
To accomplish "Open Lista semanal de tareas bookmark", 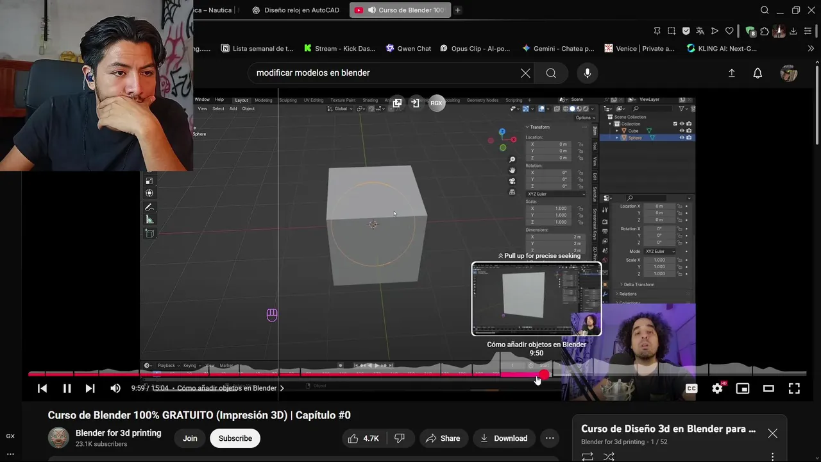I will [x=257, y=48].
